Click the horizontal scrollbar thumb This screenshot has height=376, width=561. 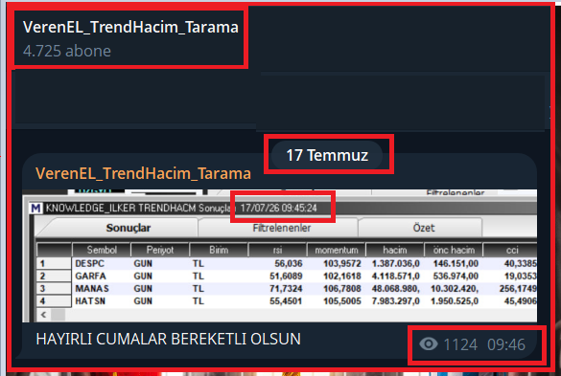point(58,315)
